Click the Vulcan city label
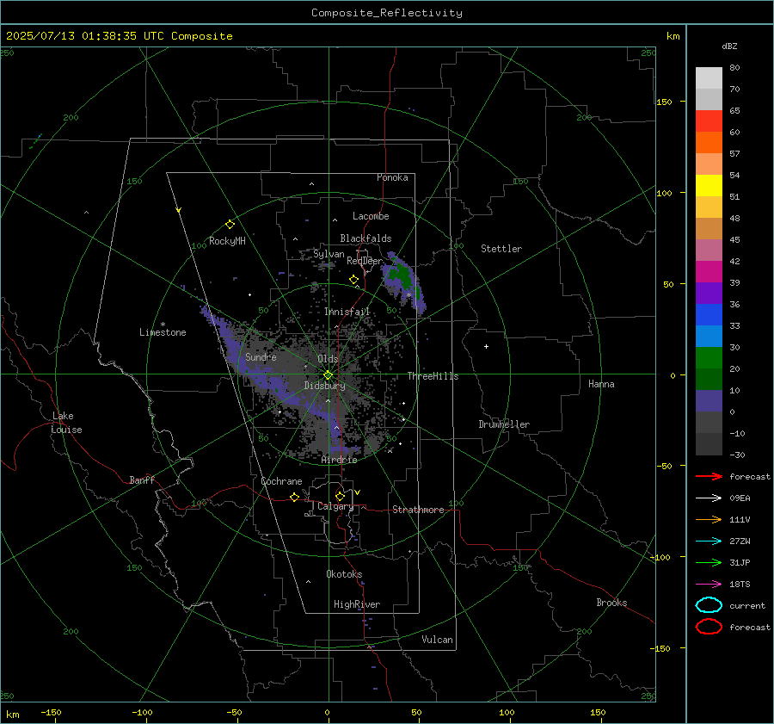Viewport: 774px width, 724px height. 437,640
